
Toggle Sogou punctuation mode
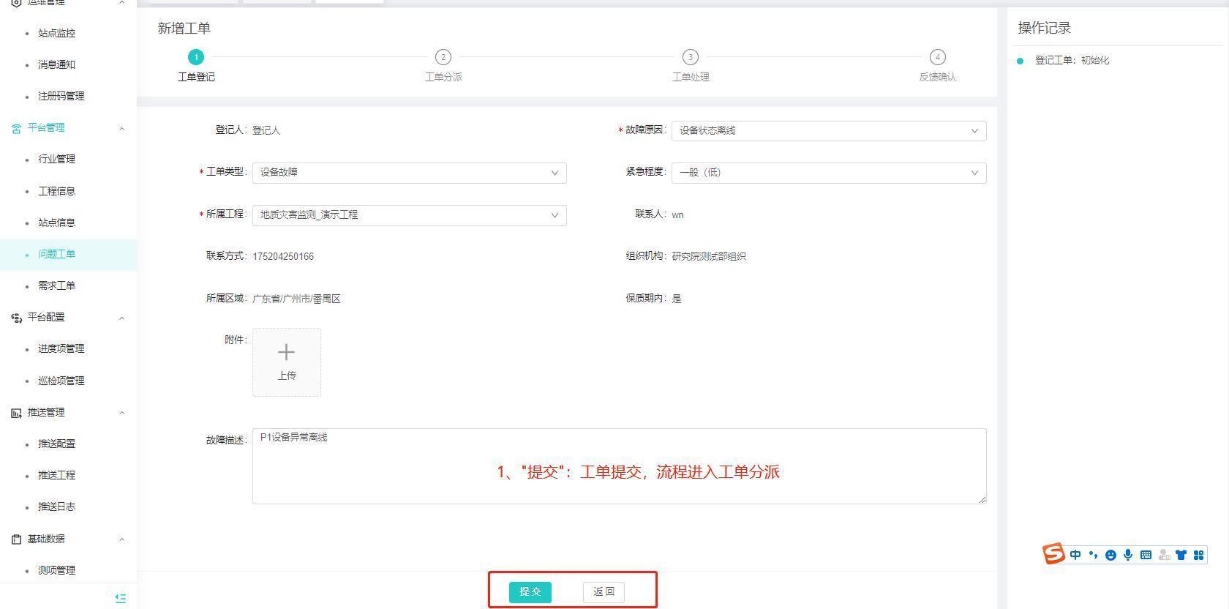point(1093,556)
